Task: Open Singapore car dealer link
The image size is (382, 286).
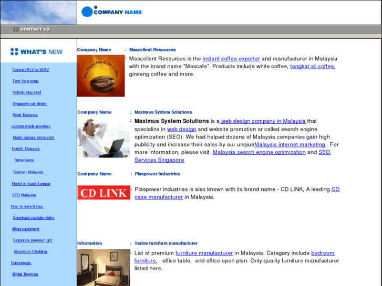Action: tap(30, 103)
